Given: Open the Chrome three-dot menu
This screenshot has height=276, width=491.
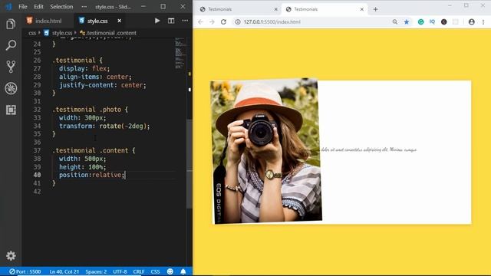Looking at the screenshot, I should click(x=483, y=22).
